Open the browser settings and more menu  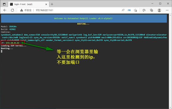[x=167, y=10]
